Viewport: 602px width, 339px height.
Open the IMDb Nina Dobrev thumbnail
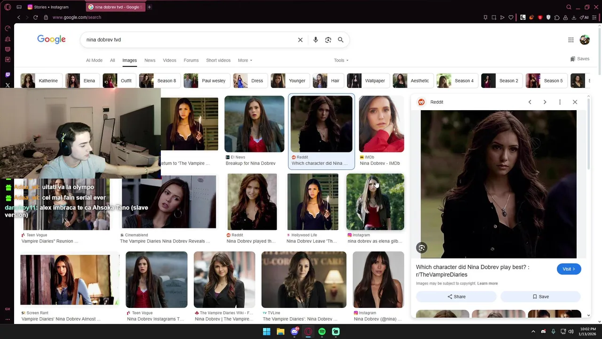[x=381, y=124]
